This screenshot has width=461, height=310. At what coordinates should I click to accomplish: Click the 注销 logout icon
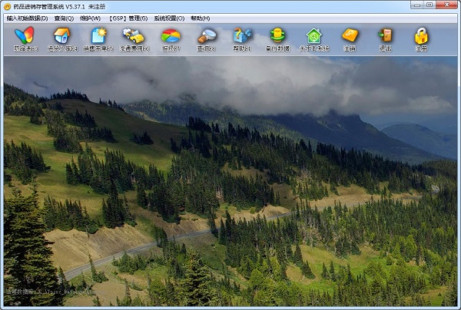(350, 38)
